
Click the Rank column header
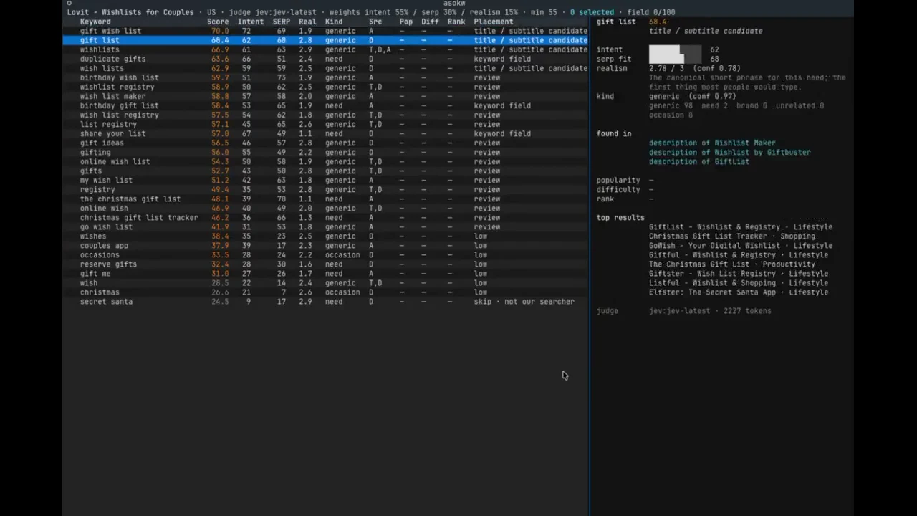456,21
